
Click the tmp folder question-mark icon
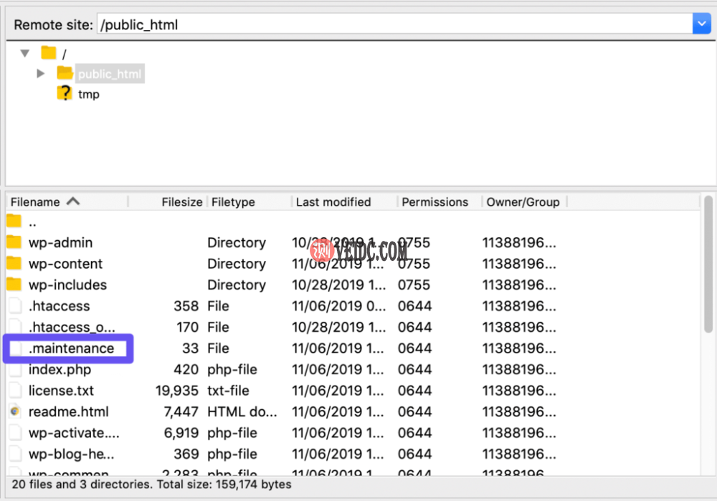pyautogui.click(x=64, y=93)
